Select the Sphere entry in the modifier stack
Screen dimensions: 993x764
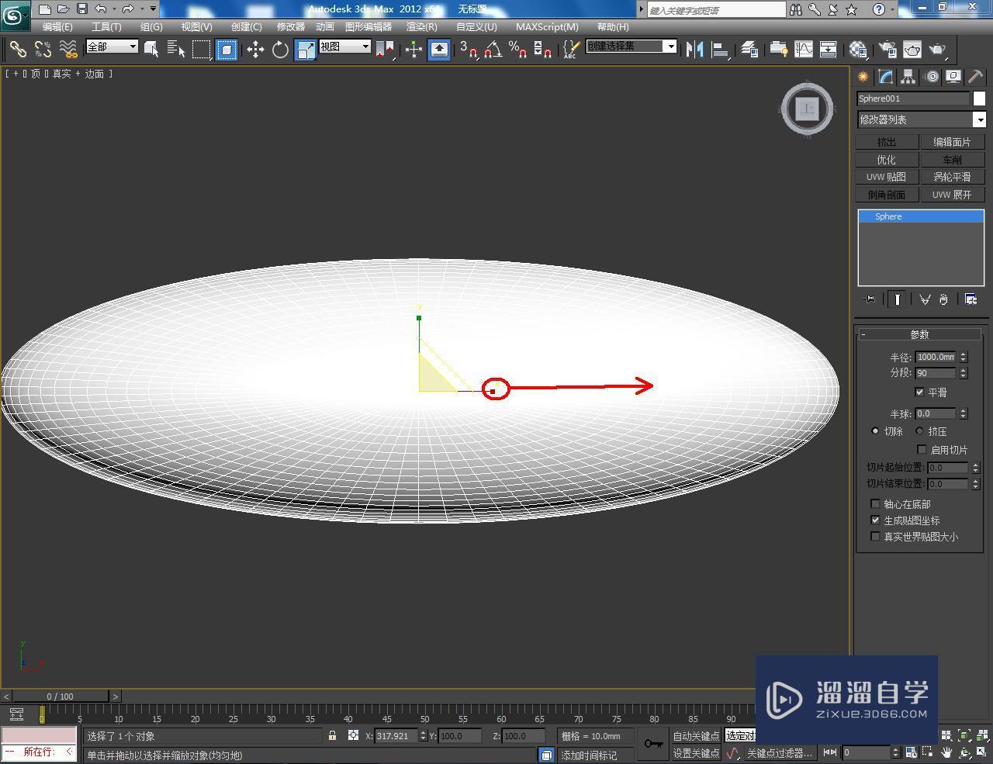[x=887, y=216]
